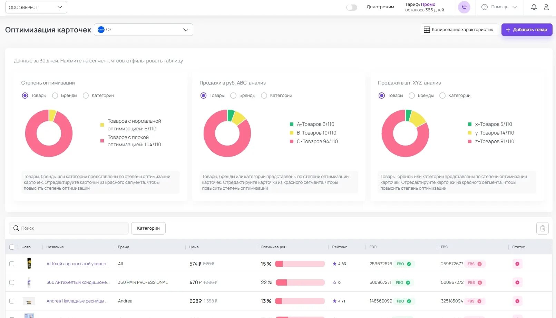The height and width of the screenshot is (318, 556).
Task: Click the Ozon logo in marketplace selector
Action: click(101, 30)
